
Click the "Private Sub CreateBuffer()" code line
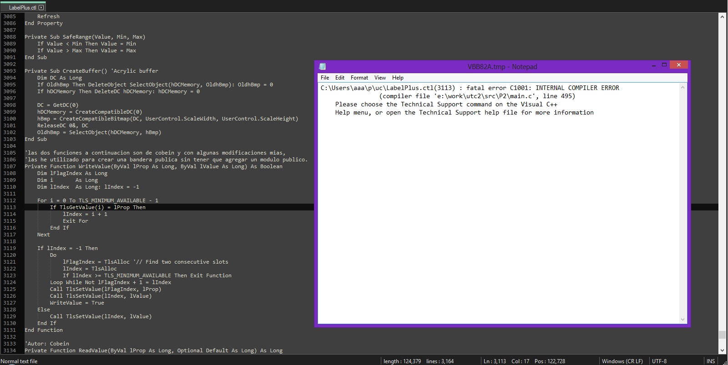point(91,71)
